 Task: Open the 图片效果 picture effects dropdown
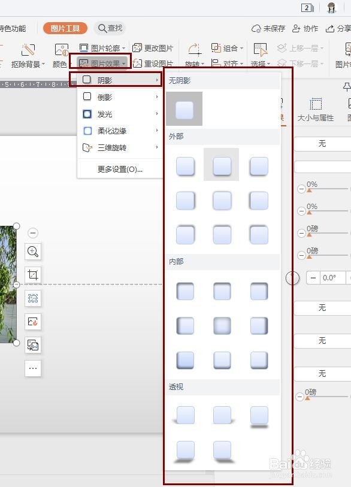(x=102, y=63)
